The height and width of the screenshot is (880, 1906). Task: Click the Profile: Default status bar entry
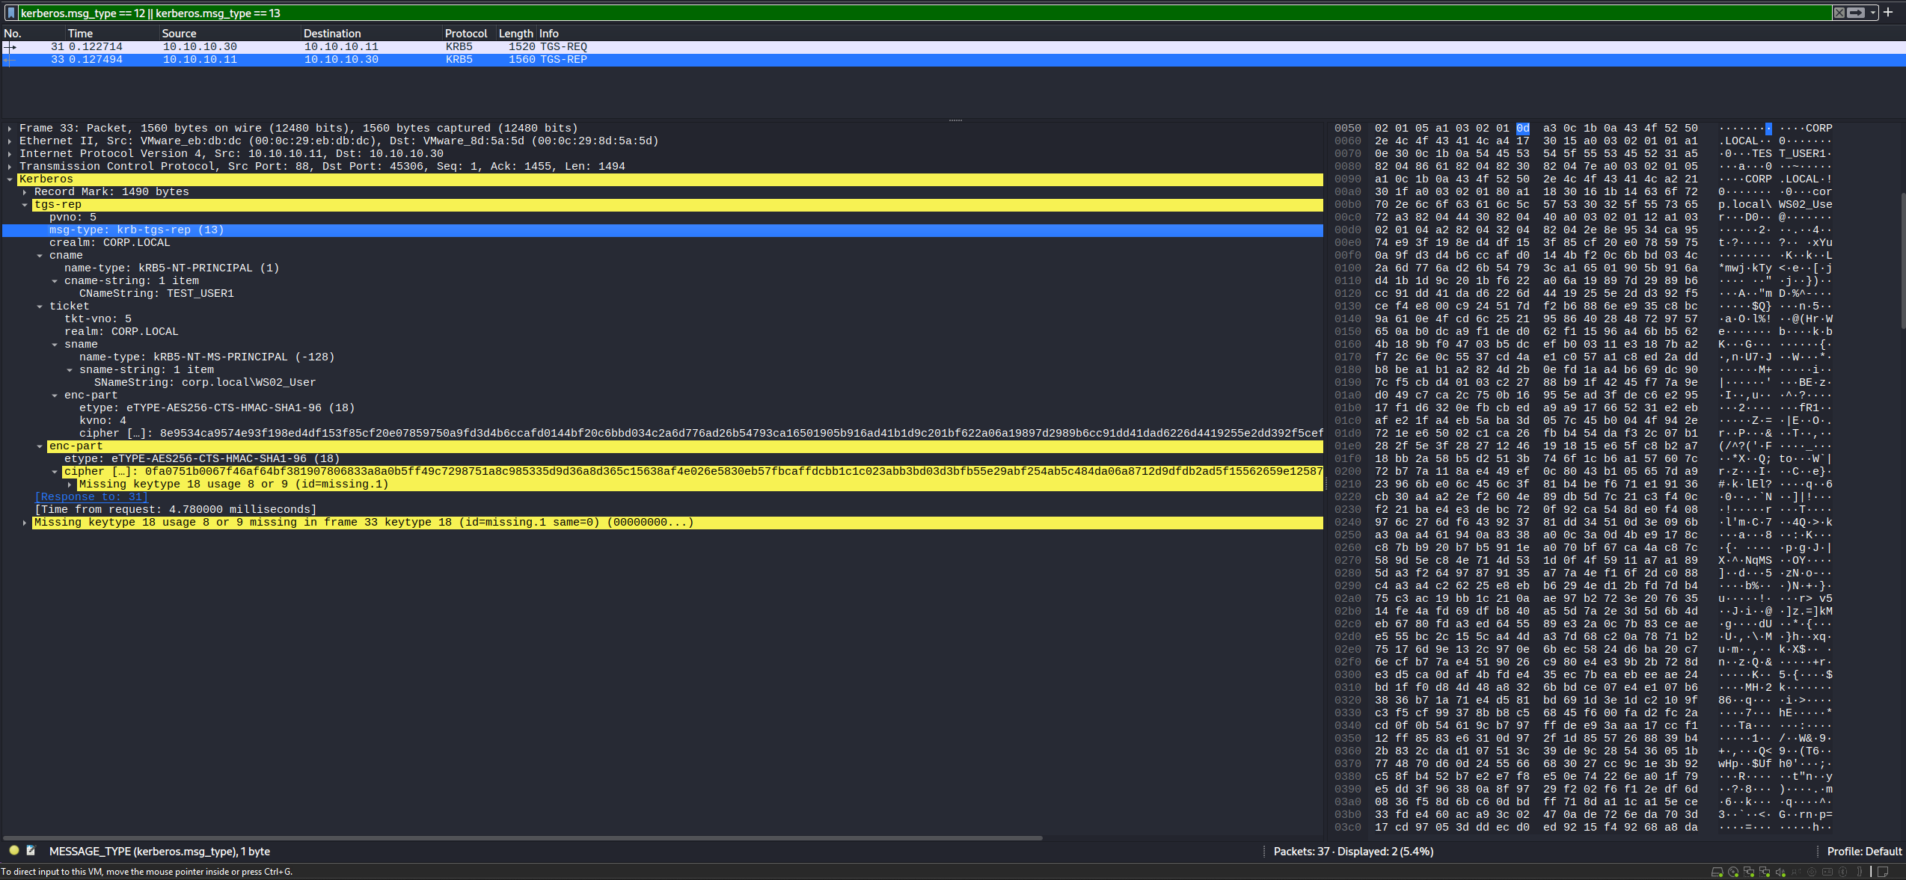1864,851
